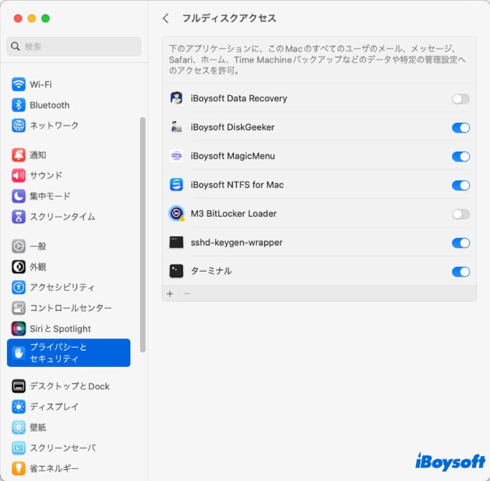Click the ネットワーク globe icon
This screenshot has width=490, height=481.
coord(18,125)
